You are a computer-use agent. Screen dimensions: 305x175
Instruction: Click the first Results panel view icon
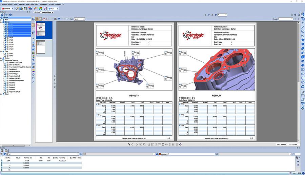(x=2, y=151)
